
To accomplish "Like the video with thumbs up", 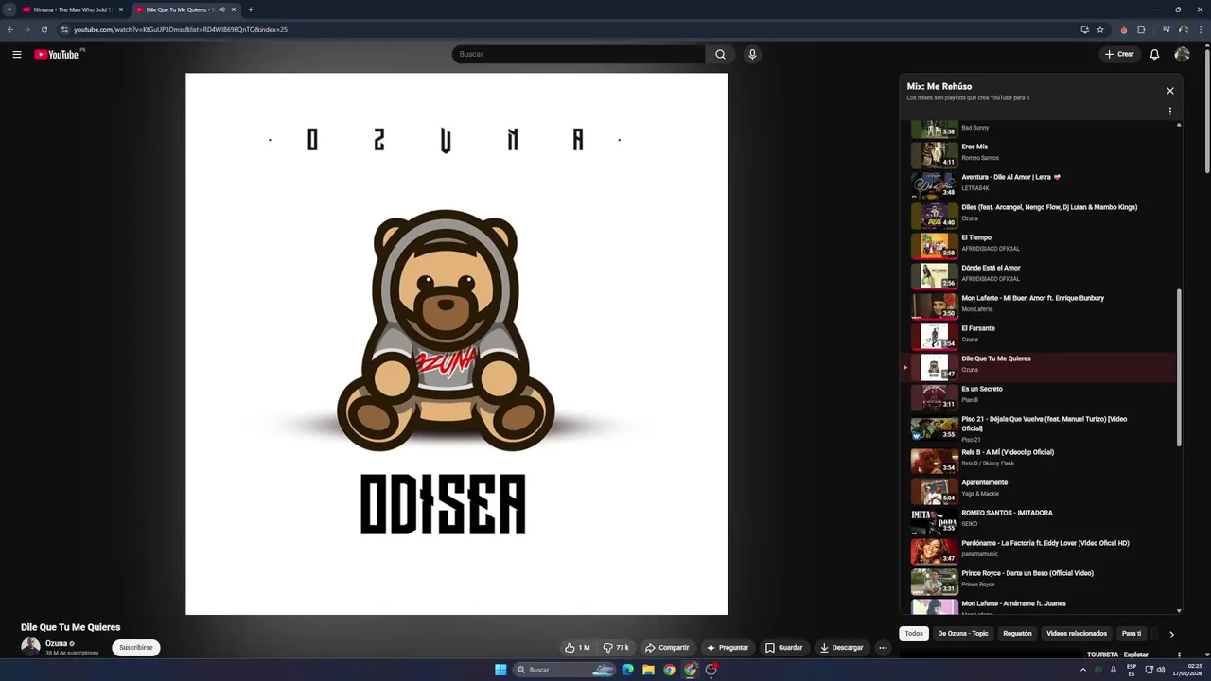I will [577, 648].
